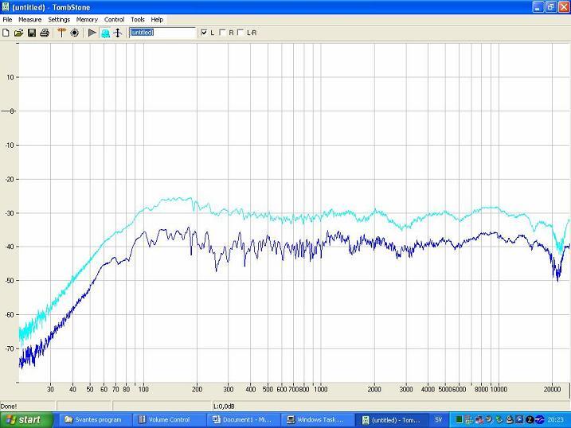
Task: Start measurement with the play arrow
Action: (92, 33)
